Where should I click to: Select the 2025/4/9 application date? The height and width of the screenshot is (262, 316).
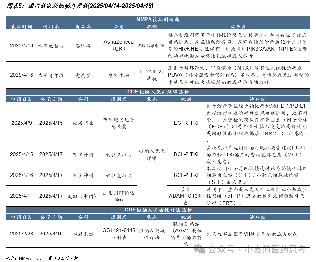tap(21, 123)
